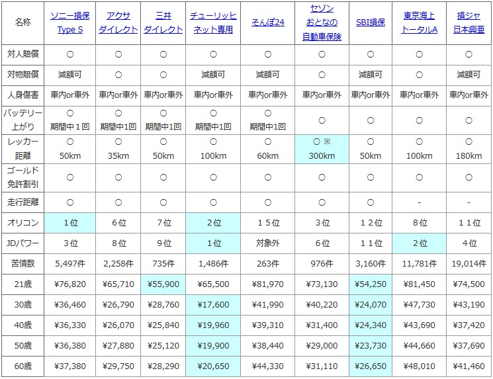Click the highlighted 300km towing cell
Screen dimensions: 493x379
(322, 149)
